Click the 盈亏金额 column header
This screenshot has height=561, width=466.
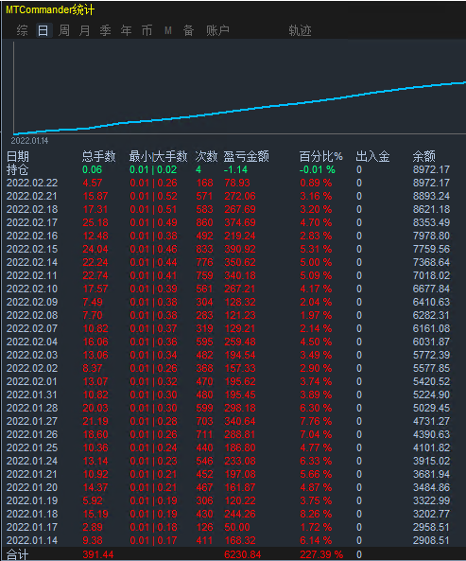246,156
